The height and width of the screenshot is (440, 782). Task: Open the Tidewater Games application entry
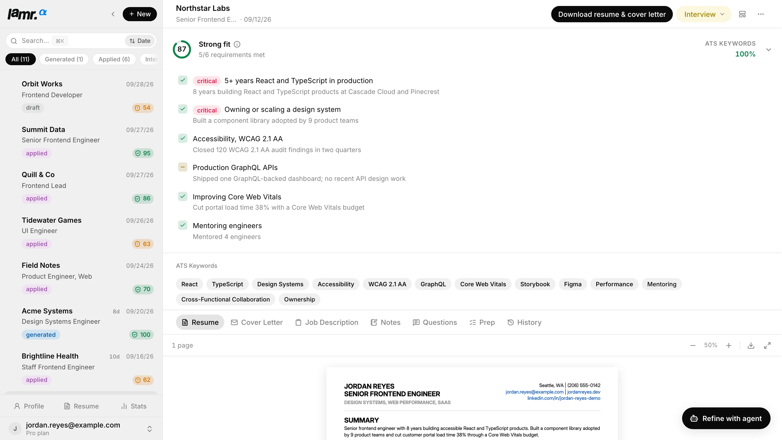[x=81, y=232]
